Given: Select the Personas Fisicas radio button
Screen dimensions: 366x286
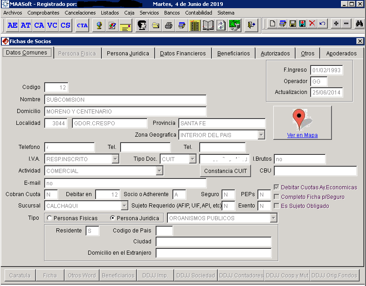Looking at the screenshot, I should (50, 218).
